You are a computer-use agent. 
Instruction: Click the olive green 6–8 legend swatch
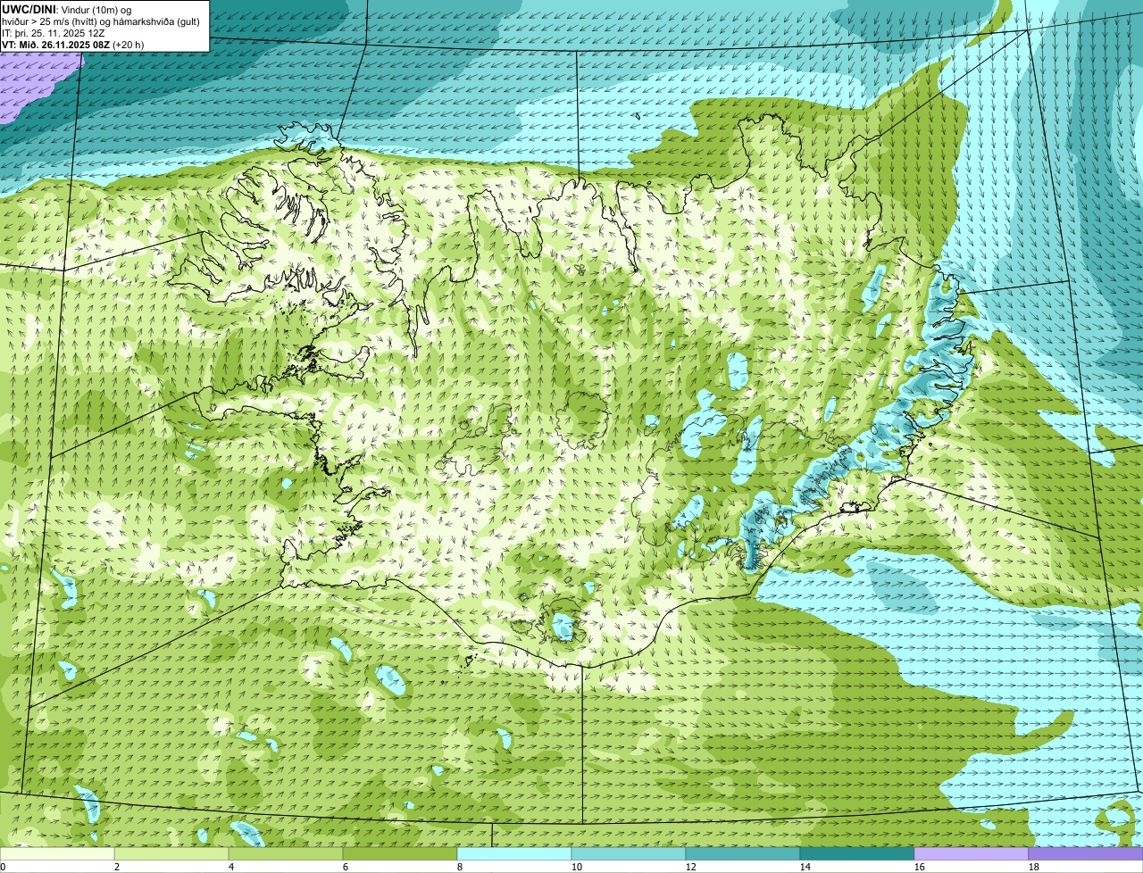point(400,853)
